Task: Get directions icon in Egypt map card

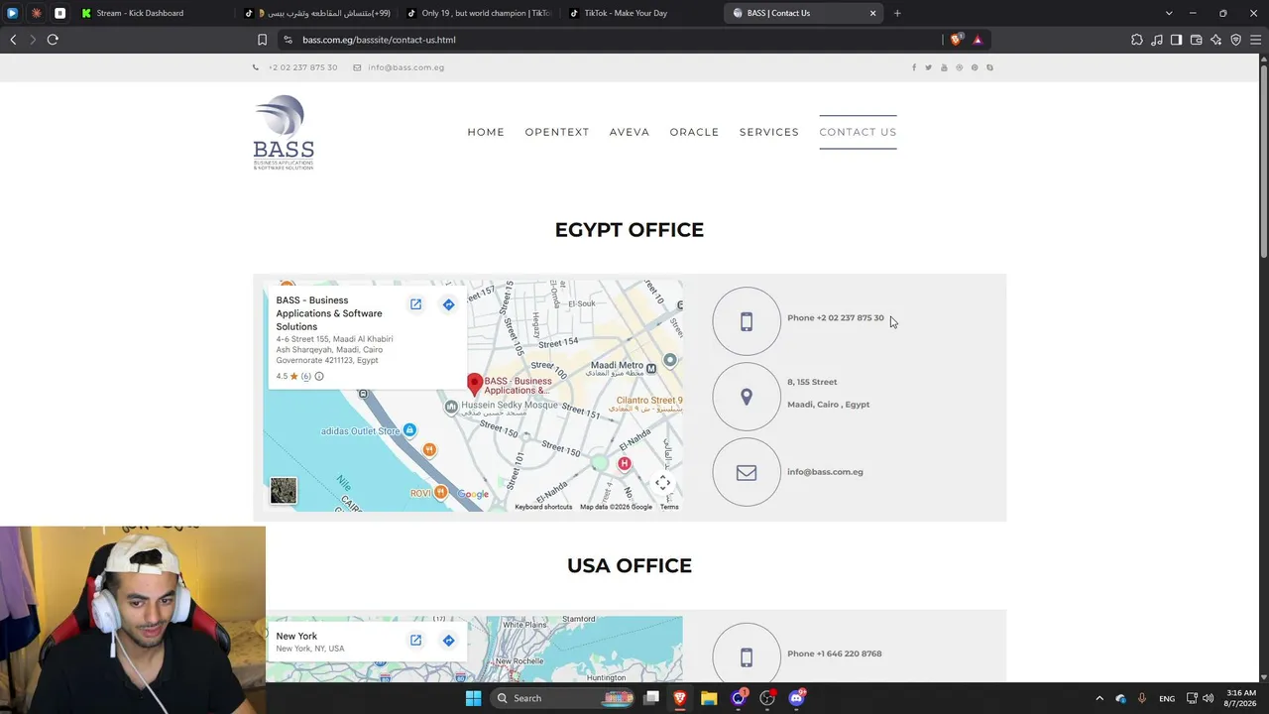Action: point(448,304)
